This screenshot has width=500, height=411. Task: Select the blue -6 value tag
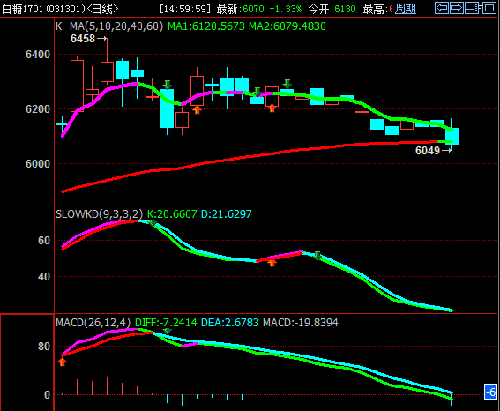tap(491, 392)
